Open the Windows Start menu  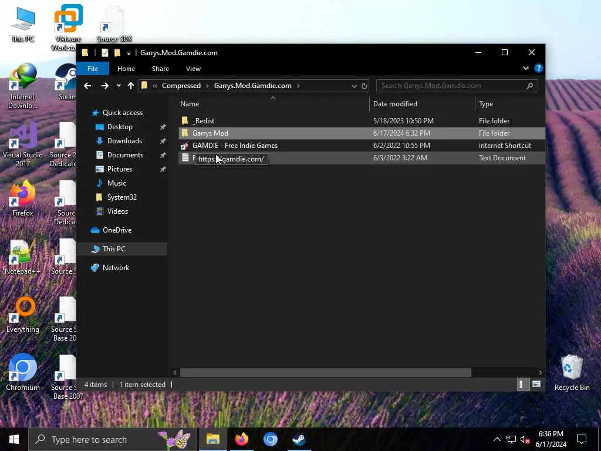tap(14, 439)
